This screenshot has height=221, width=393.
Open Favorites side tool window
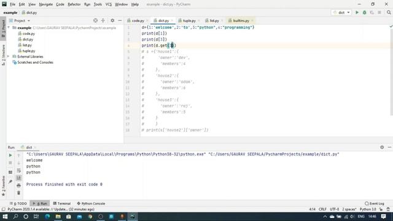[3, 186]
